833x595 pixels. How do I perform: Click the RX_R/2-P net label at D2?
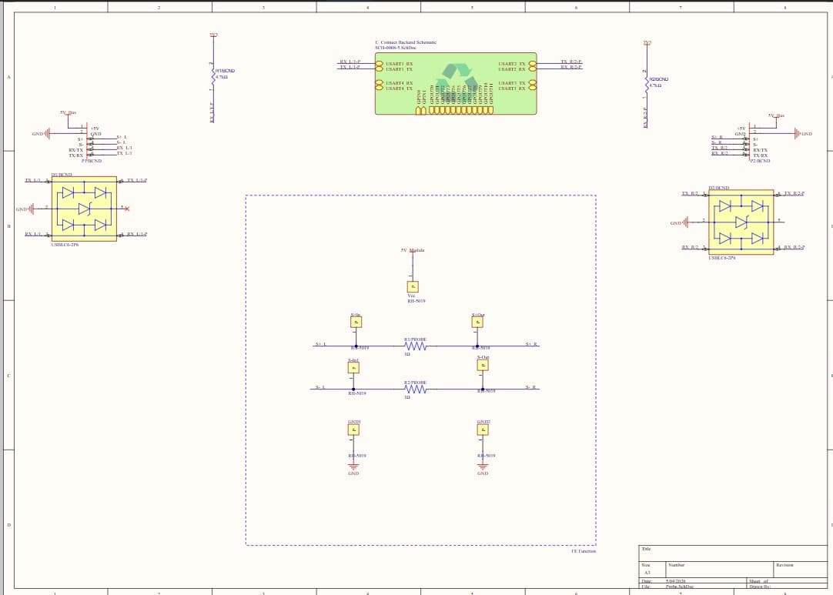click(795, 247)
